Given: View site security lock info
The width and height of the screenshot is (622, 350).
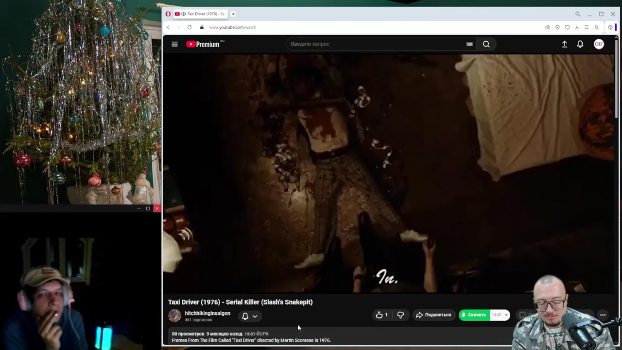Looking at the screenshot, I should (x=202, y=27).
